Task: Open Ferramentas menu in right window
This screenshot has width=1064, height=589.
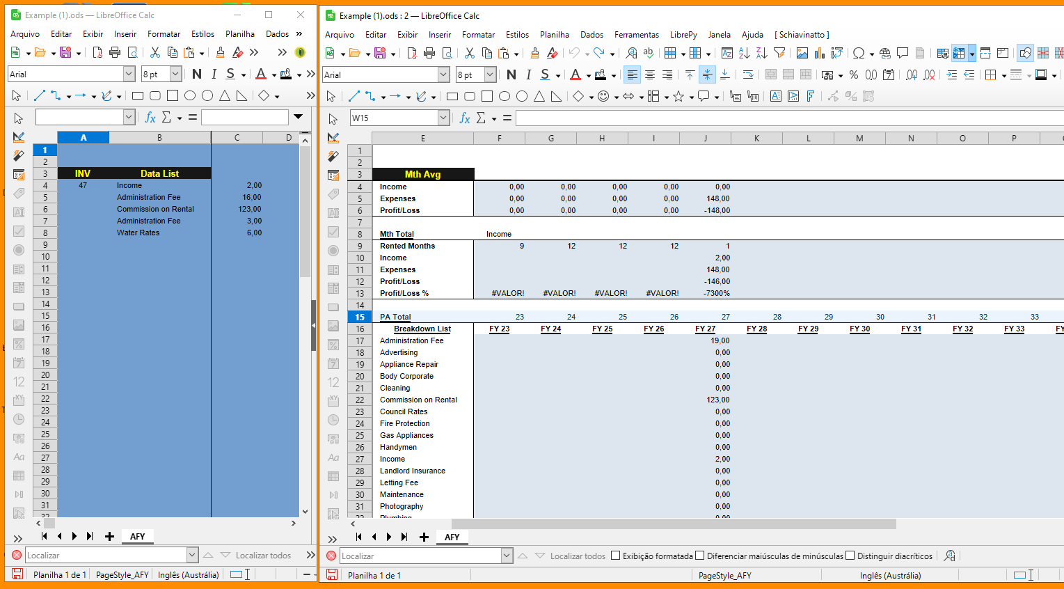Action: coord(637,34)
